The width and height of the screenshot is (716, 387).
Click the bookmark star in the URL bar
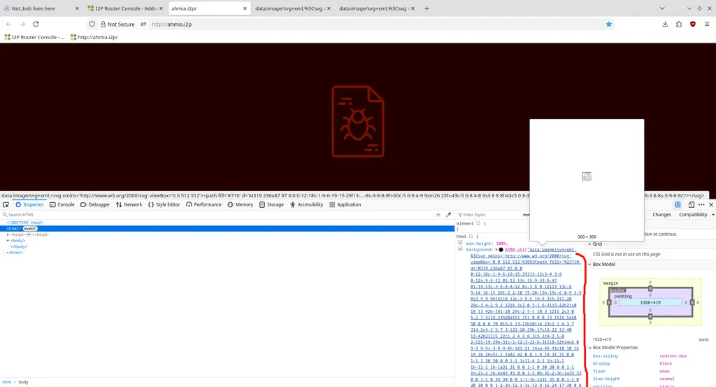tap(609, 24)
